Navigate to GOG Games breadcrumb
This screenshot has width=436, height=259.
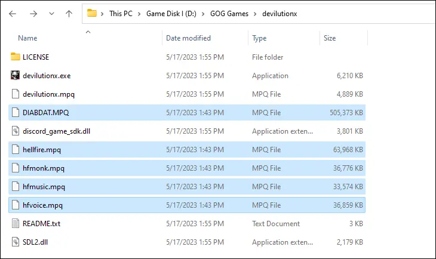[x=229, y=14]
